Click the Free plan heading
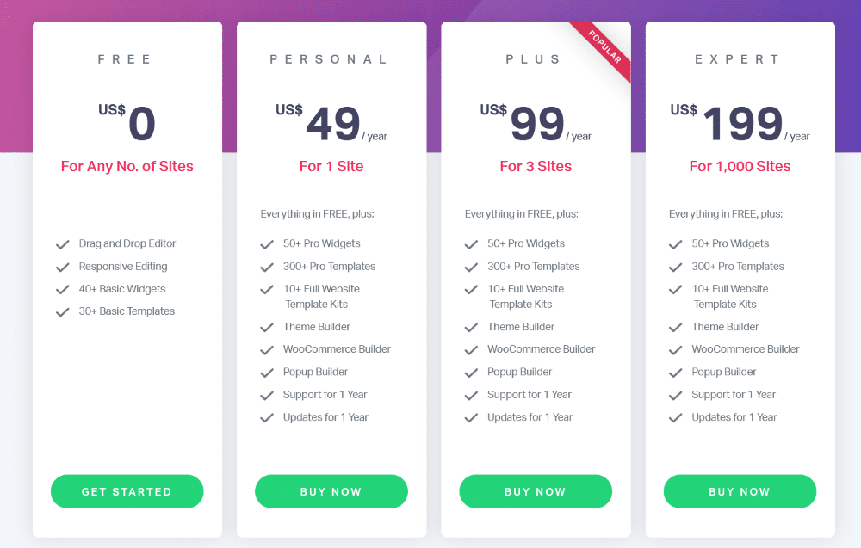 pos(126,59)
